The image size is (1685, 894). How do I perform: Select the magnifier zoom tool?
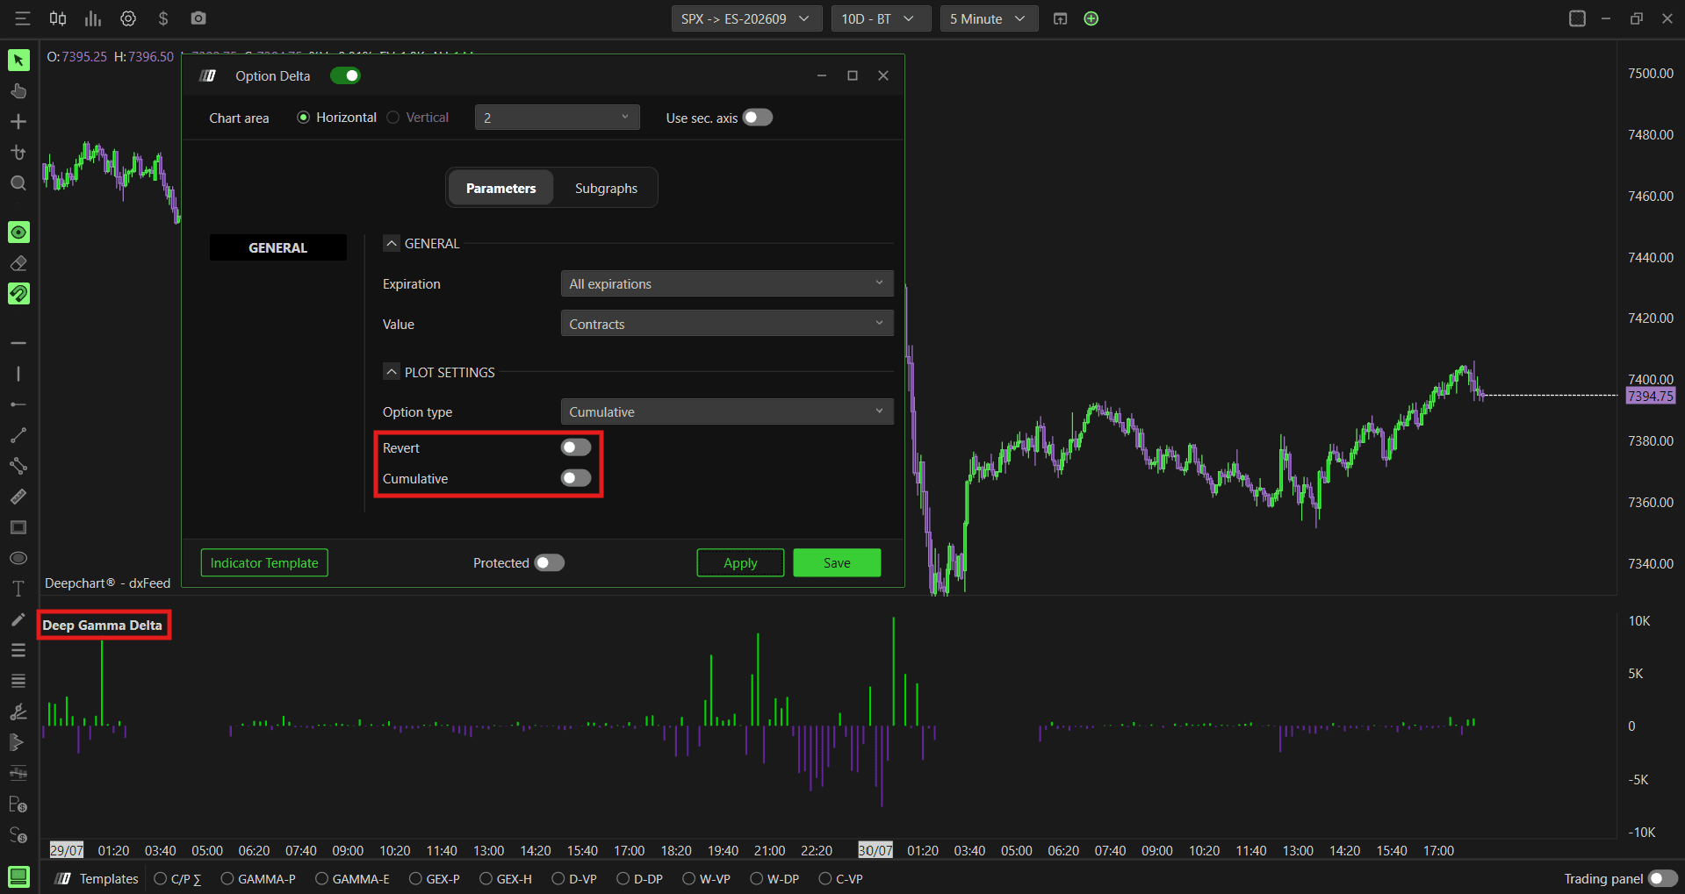point(18,183)
